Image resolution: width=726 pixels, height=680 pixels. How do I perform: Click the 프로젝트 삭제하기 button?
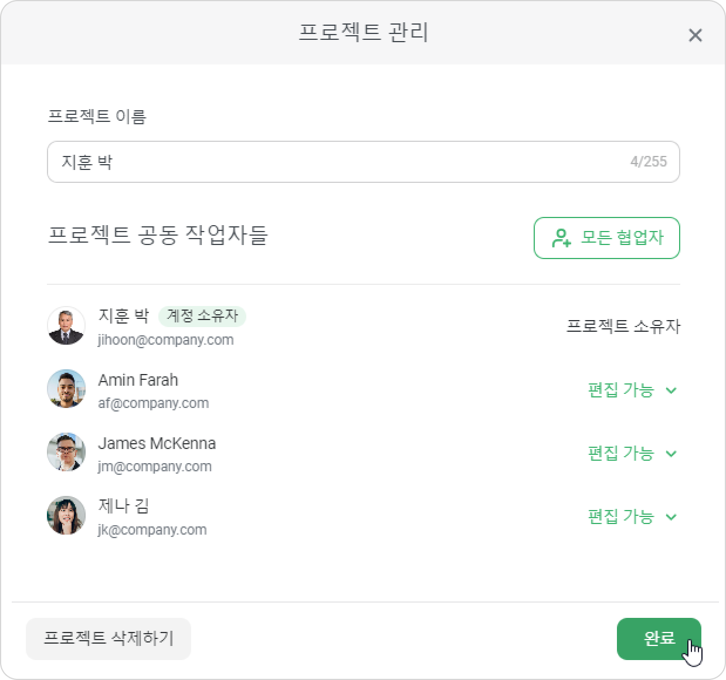coord(108,638)
